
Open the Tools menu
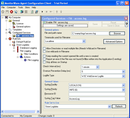[x=21, y=8]
